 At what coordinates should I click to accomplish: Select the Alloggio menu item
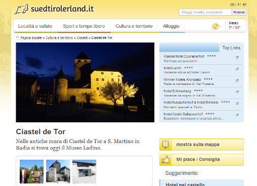point(171,26)
